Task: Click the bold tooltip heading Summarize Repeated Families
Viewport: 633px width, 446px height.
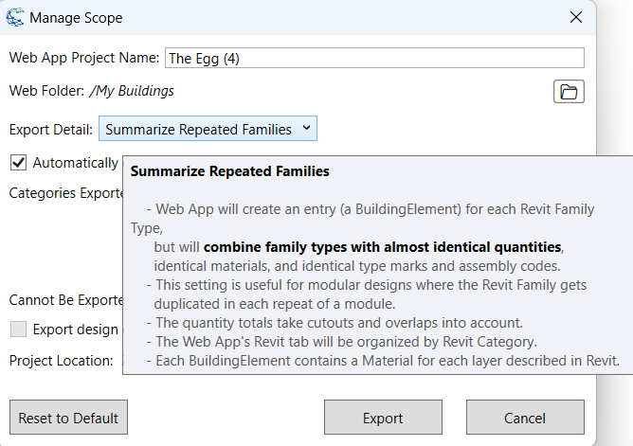Action: click(229, 171)
